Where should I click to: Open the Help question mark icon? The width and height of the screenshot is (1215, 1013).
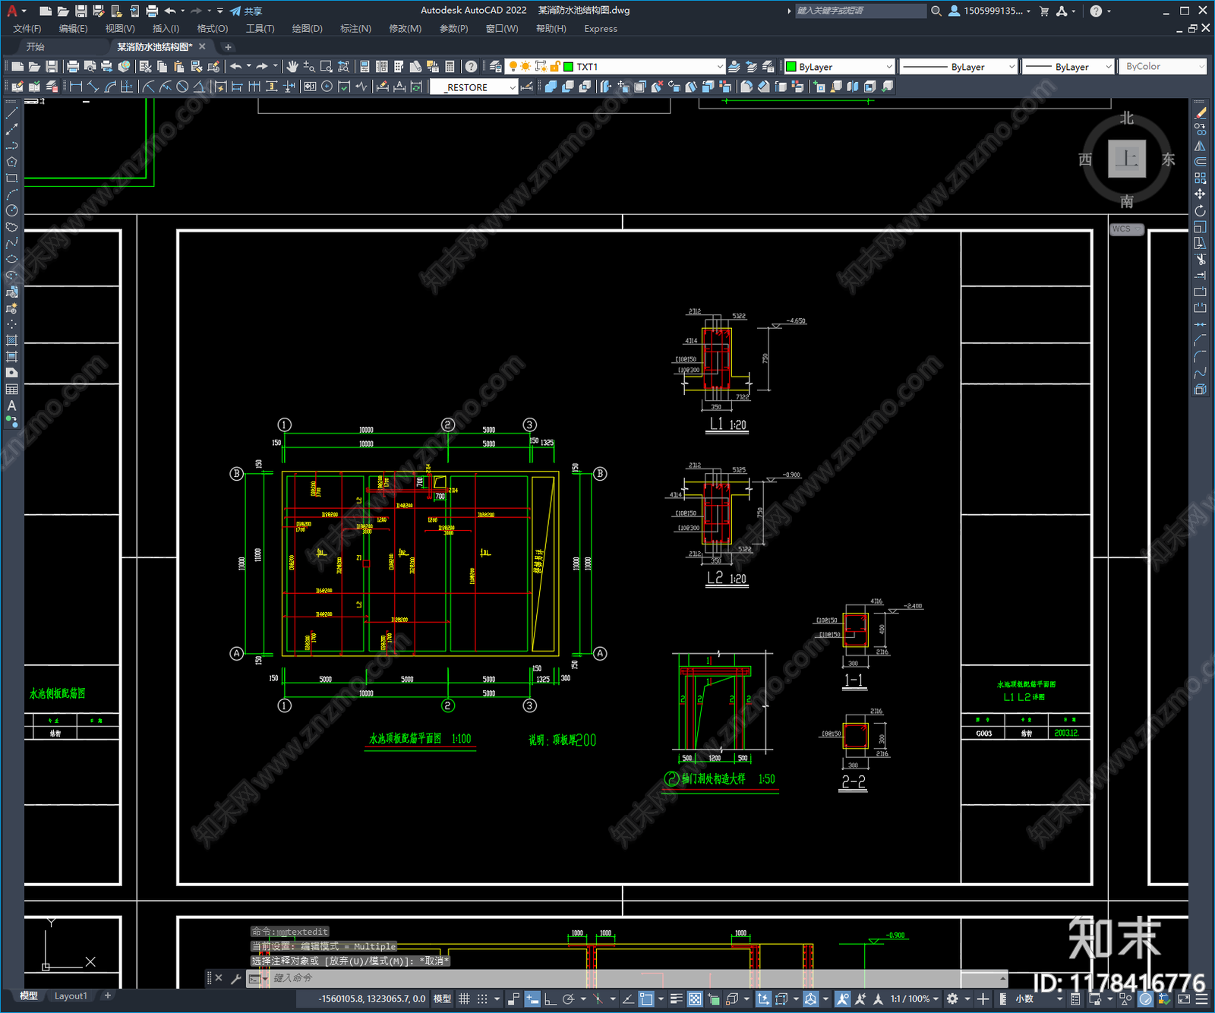click(x=472, y=67)
